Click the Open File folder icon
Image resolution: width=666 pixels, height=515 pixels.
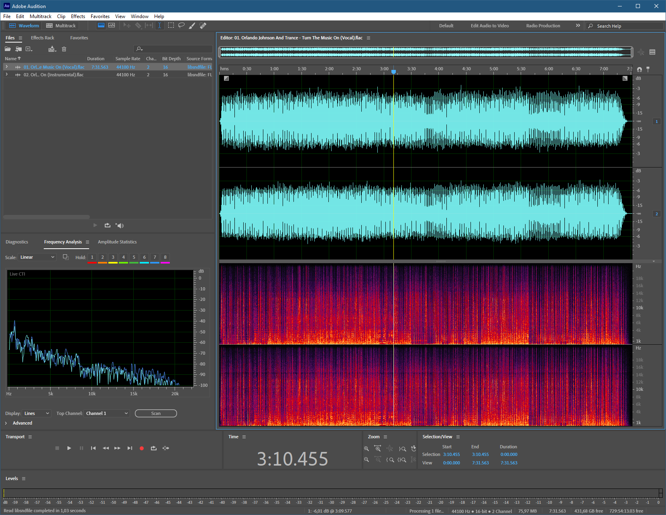coord(8,49)
